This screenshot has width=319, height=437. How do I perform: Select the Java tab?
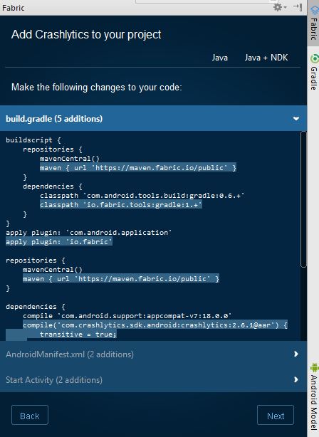[x=220, y=58]
